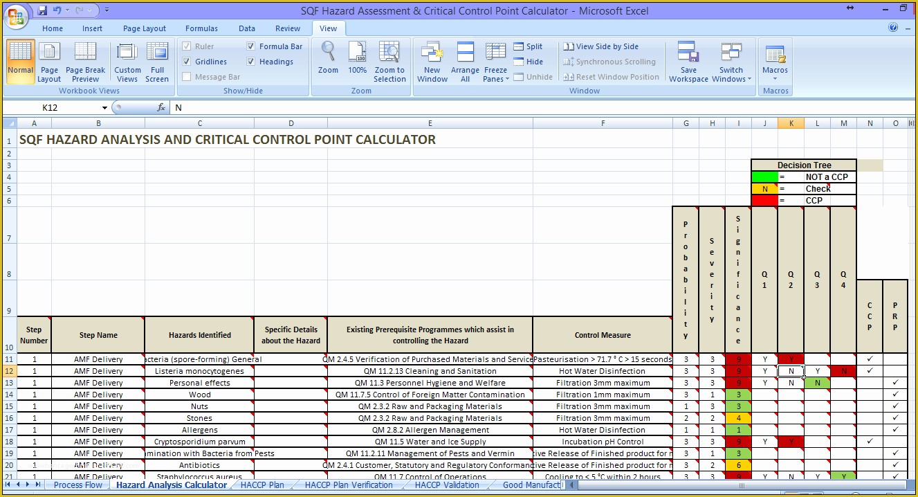Open the Page Layout ribbon tab

pyautogui.click(x=145, y=28)
